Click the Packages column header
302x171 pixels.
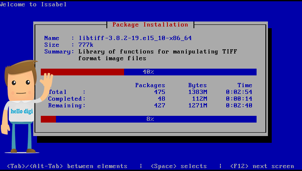point(150,85)
